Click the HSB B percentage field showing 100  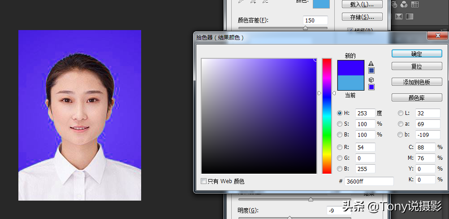pyautogui.click(x=365, y=135)
